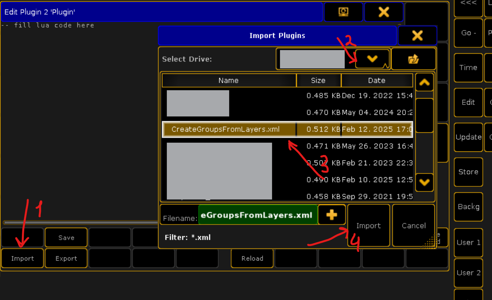
Task: Click the Reload button in Edit Plugin
Action: coord(252,258)
